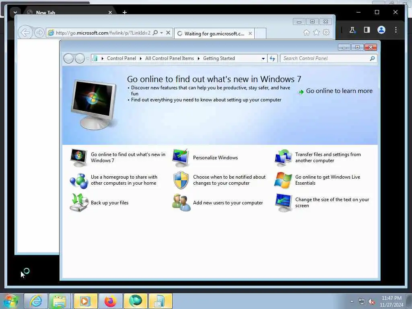The height and width of the screenshot is (309, 412).
Task: Click the Search Control Panel magnifier icon
Action: (x=372, y=58)
